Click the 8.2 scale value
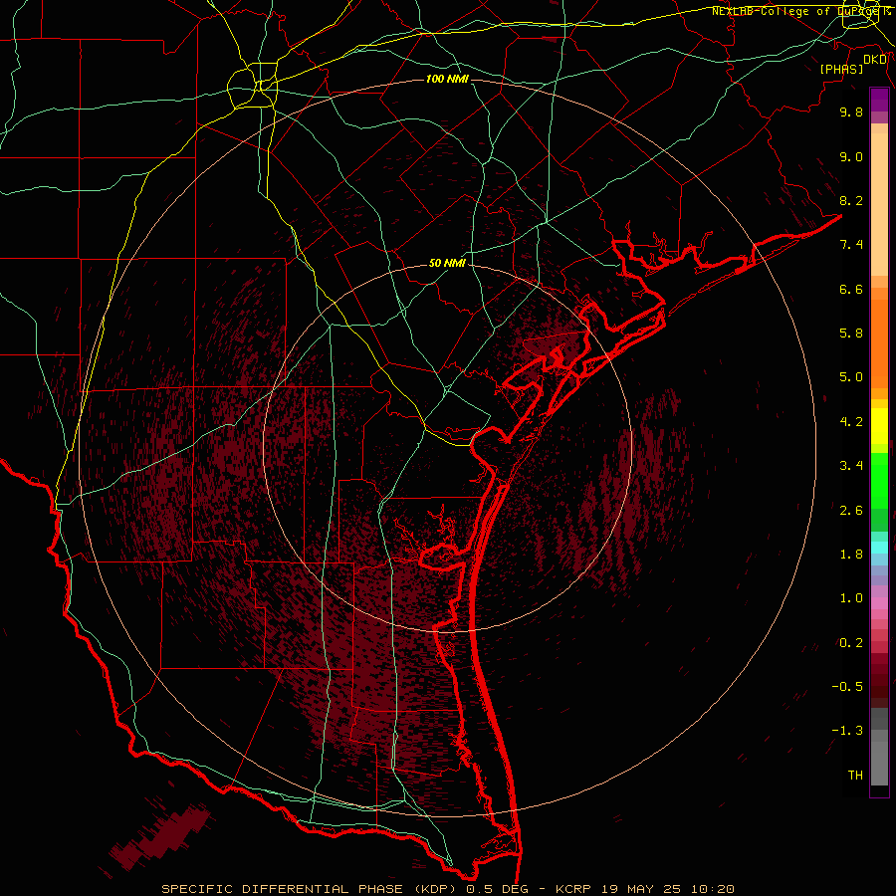This screenshot has width=896, height=896. (x=851, y=200)
